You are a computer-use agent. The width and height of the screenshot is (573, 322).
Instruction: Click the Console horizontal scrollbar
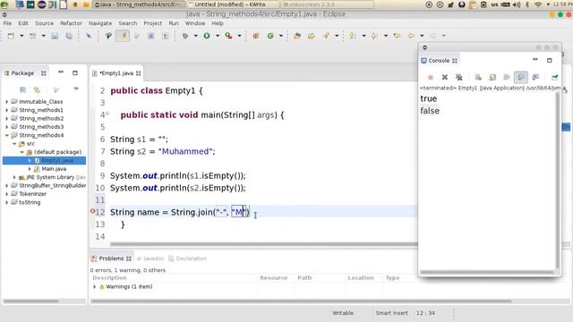(487, 272)
